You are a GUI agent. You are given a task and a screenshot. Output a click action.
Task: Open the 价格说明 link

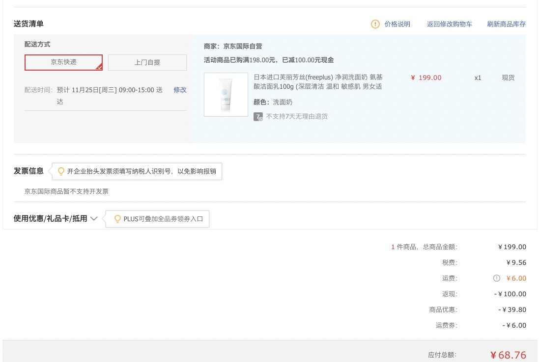[x=397, y=24]
